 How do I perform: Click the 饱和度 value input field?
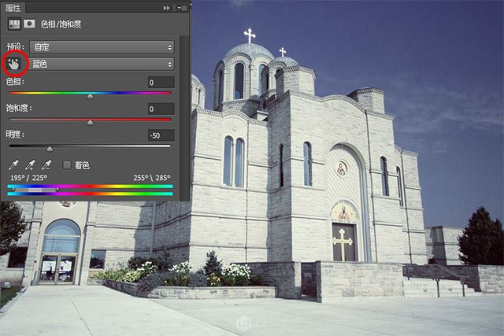pyautogui.click(x=160, y=109)
